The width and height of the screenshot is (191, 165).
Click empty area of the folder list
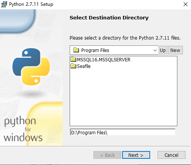pyautogui.click(x=123, y=97)
